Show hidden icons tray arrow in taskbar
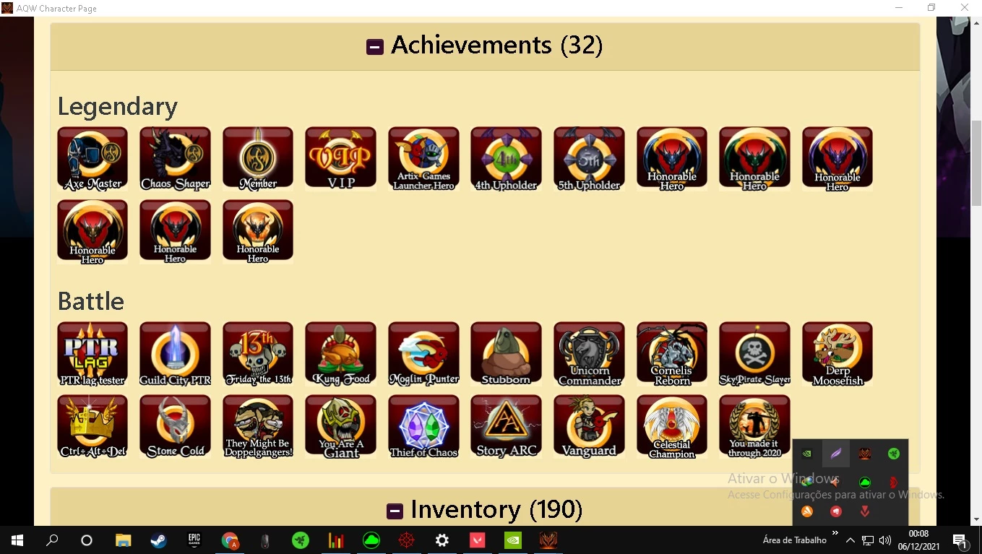Viewport: 982px width, 554px height. [x=850, y=540]
